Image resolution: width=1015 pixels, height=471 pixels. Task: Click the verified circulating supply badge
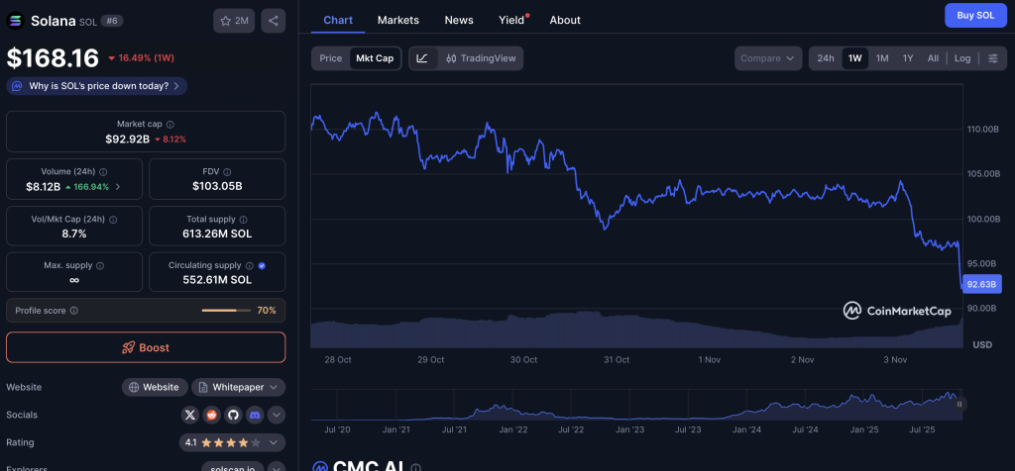click(x=262, y=265)
